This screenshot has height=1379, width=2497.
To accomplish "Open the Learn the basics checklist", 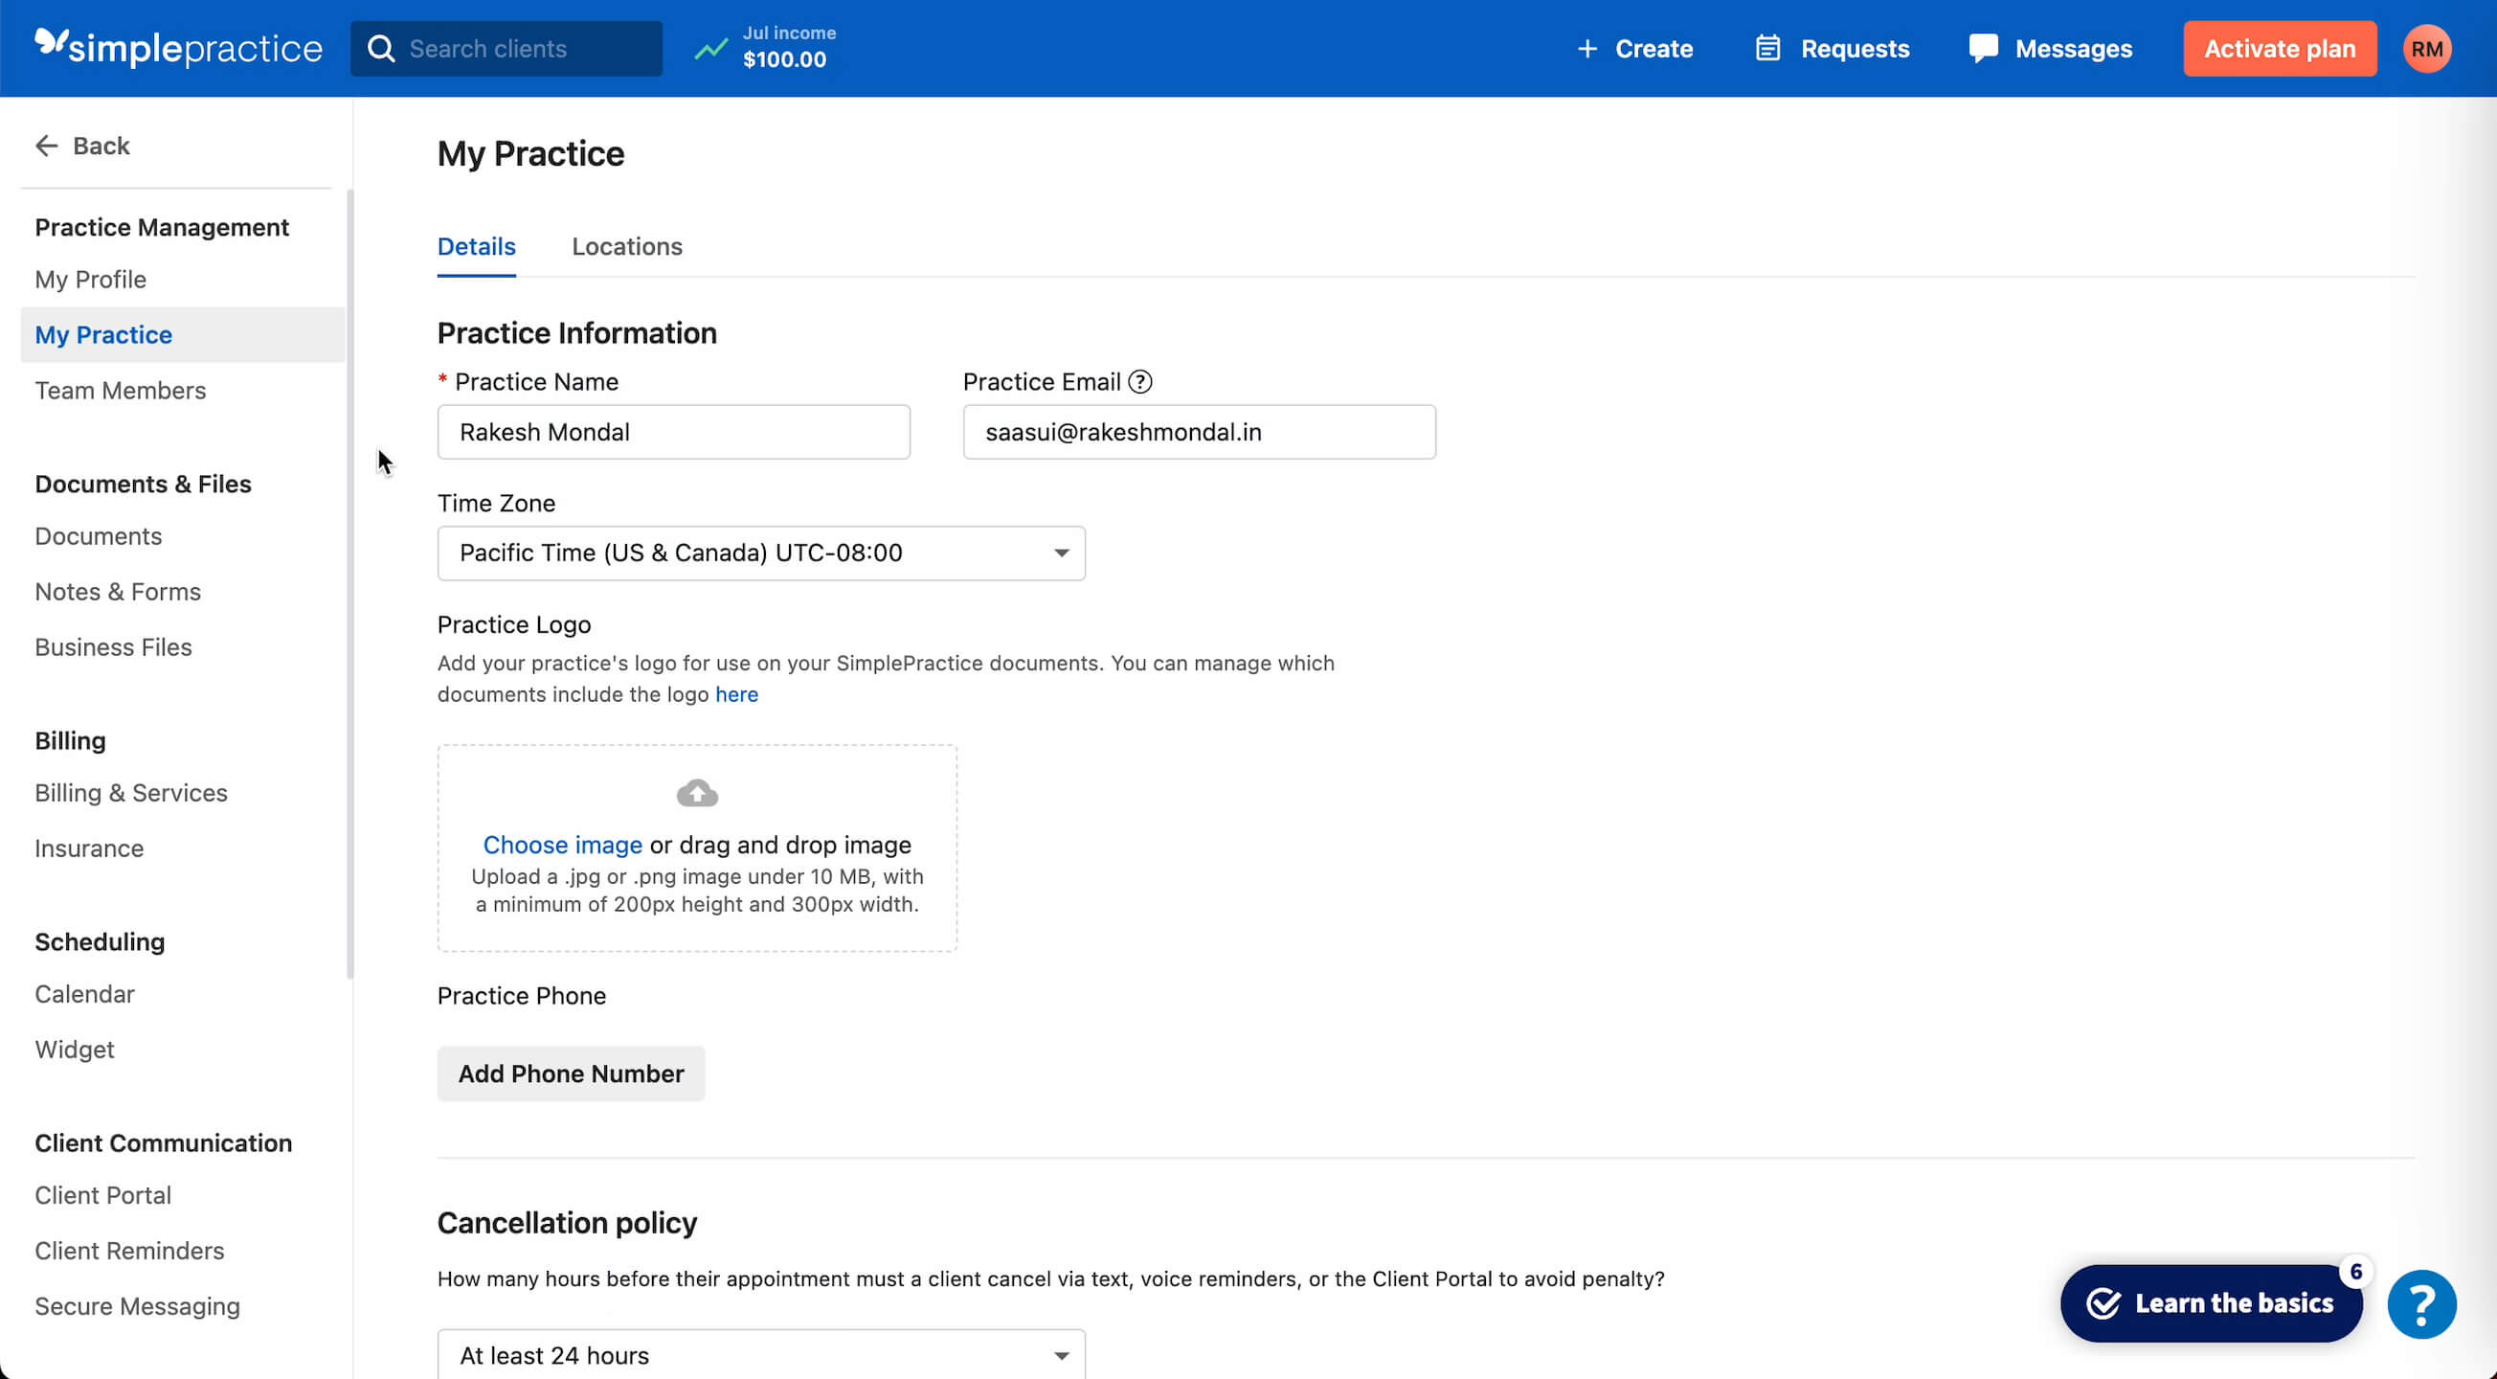I will pos(2211,1302).
